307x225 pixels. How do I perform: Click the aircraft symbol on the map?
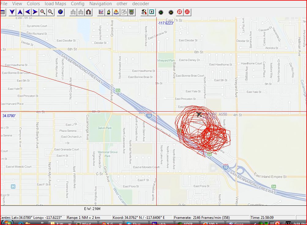point(199,114)
